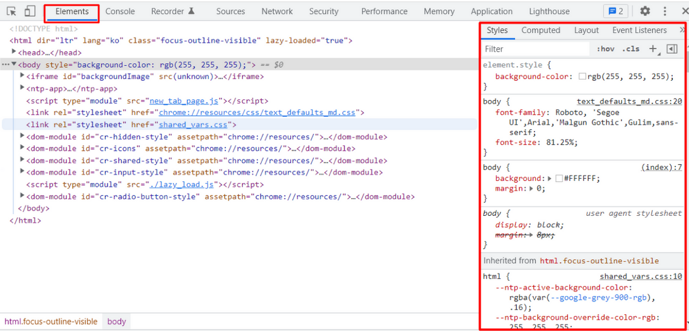Screen dimensions: 689x331
Task: Select the Styles pane tab
Action: [497, 30]
